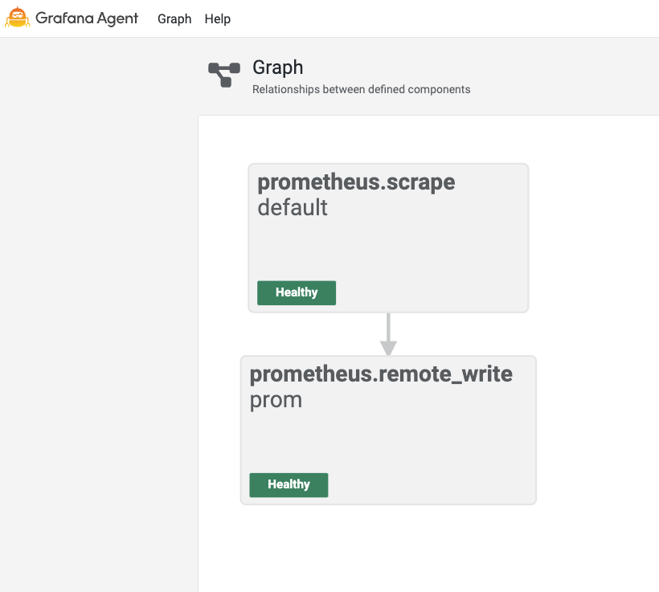Open the Help menu in the navigation bar
Viewport: 659px width, 592px height.
point(218,18)
